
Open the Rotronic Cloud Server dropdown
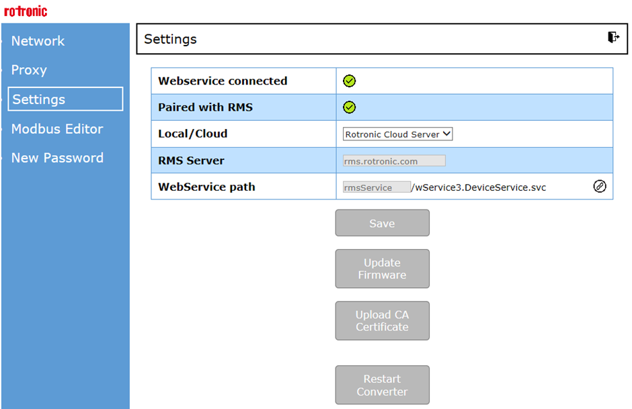[x=397, y=134]
